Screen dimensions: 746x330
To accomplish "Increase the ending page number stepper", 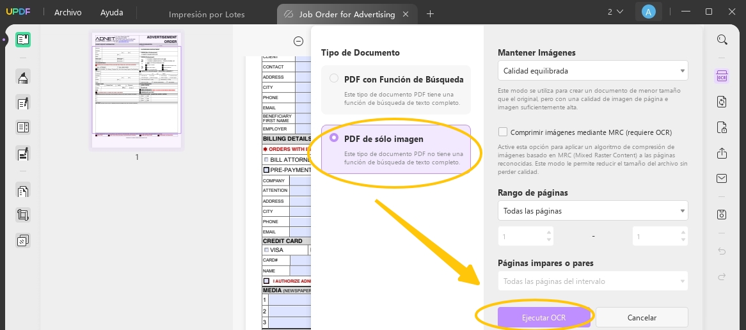I will pyautogui.click(x=683, y=233).
